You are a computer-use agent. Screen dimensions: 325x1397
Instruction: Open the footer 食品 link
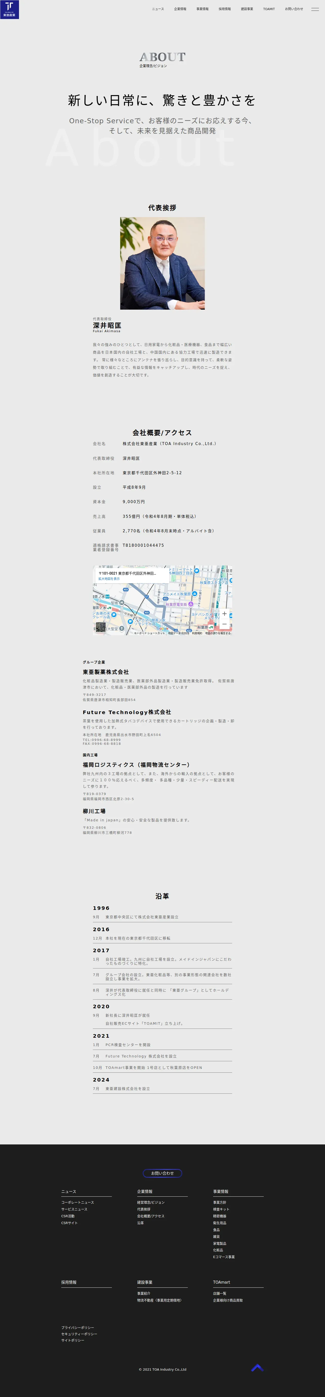pyautogui.click(x=216, y=1230)
